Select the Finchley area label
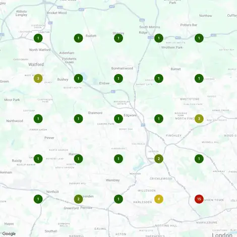The image size is (237, 237). point(173,136)
